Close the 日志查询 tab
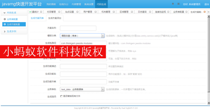This screenshot has height=110, width=210. pyautogui.click(x=150, y=12)
